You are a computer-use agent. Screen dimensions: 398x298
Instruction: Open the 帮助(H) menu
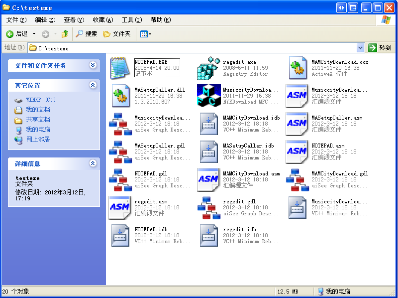click(161, 20)
